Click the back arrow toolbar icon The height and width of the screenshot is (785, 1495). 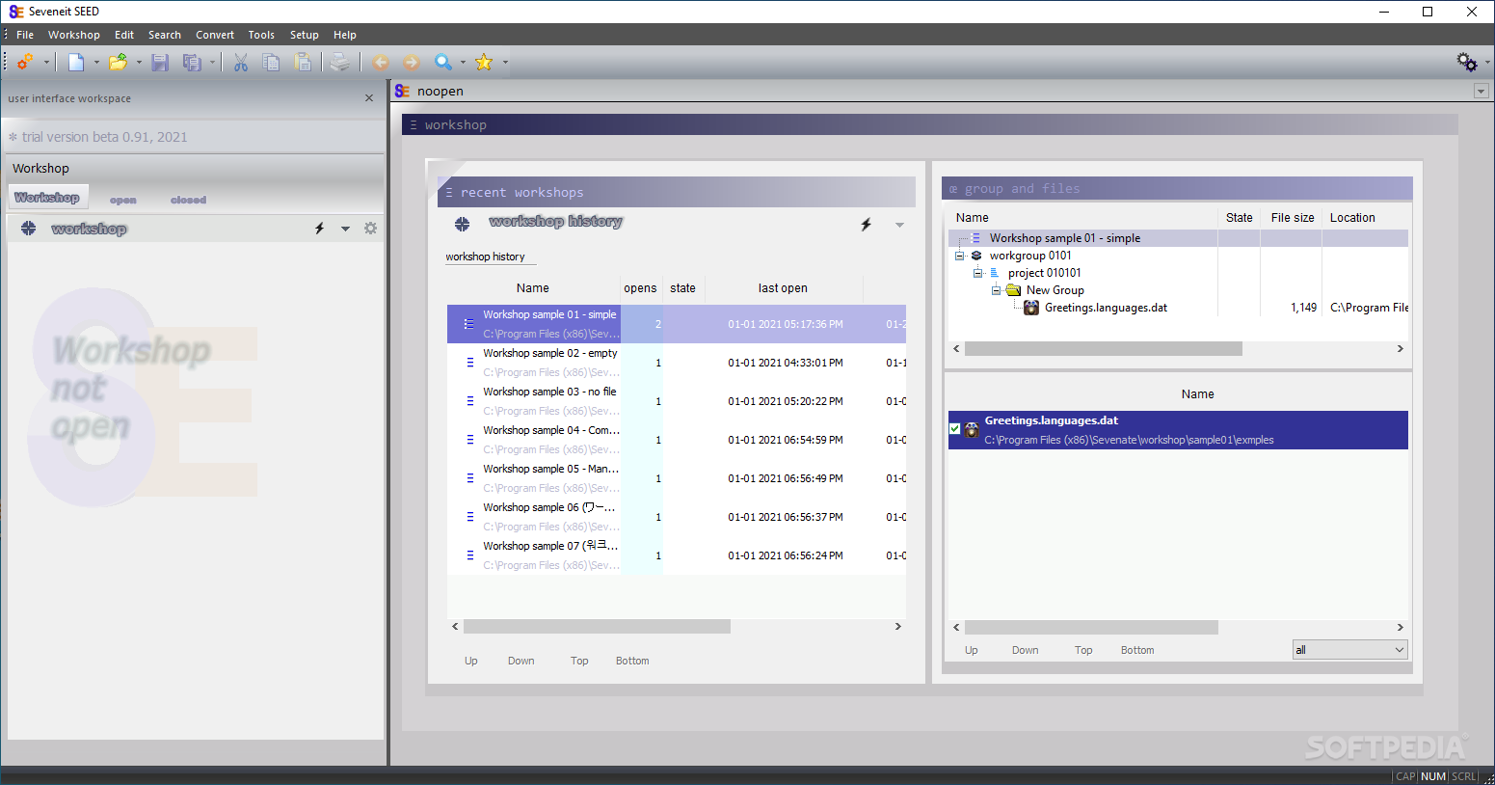pos(381,62)
